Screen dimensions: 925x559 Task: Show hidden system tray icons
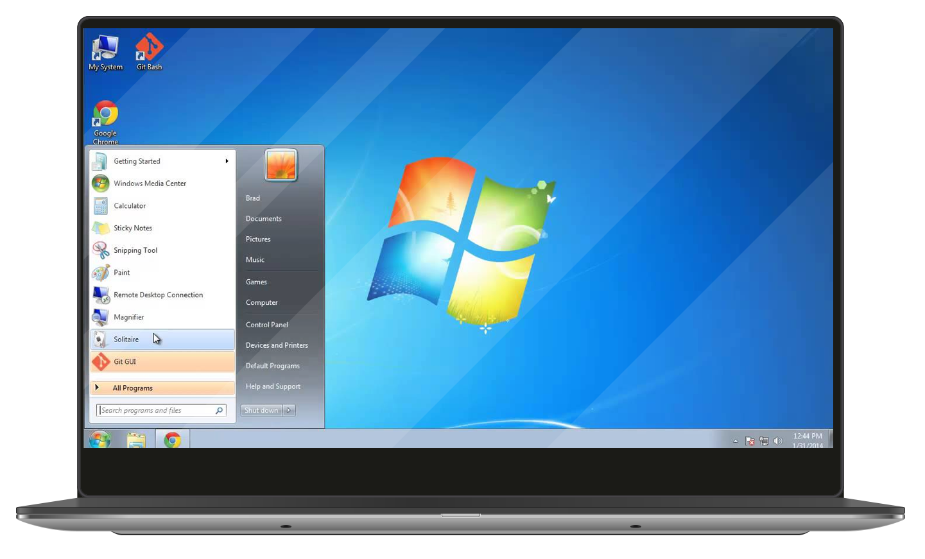[x=736, y=441]
